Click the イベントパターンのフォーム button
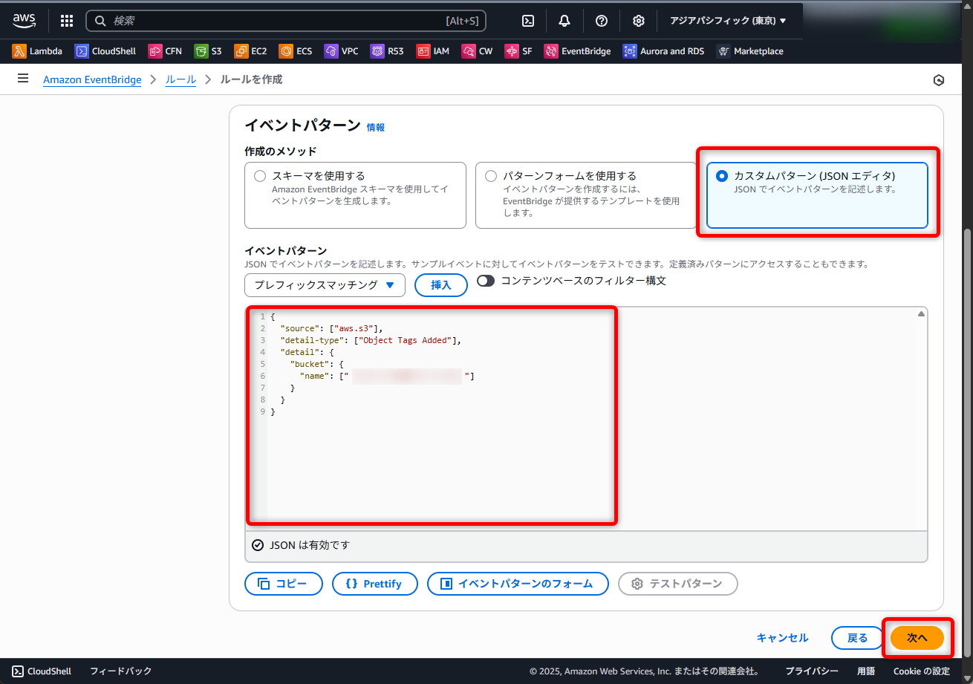 (x=518, y=584)
